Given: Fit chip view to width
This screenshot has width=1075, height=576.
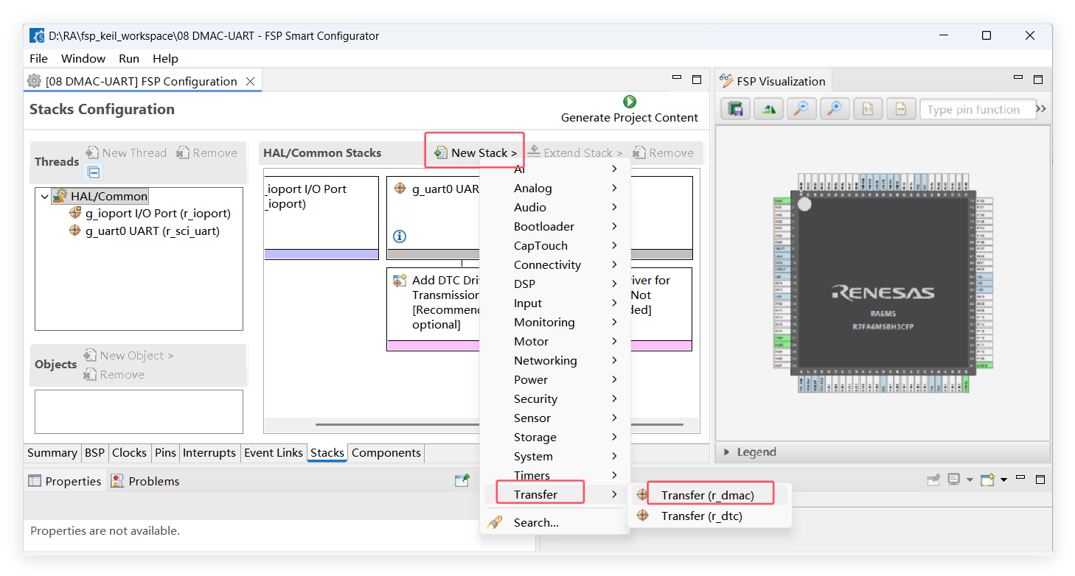Looking at the screenshot, I should 900,109.
